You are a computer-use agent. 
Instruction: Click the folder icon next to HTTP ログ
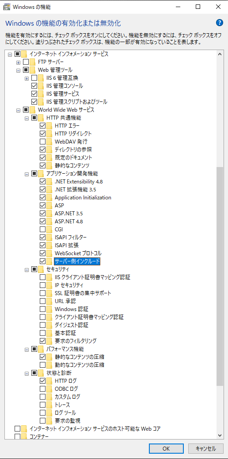click(x=49, y=381)
